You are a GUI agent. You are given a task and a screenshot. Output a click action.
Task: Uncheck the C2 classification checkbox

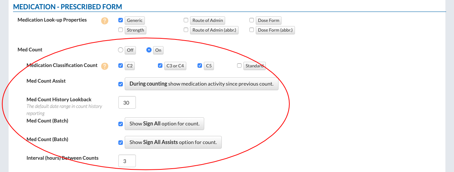(x=121, y=66)
